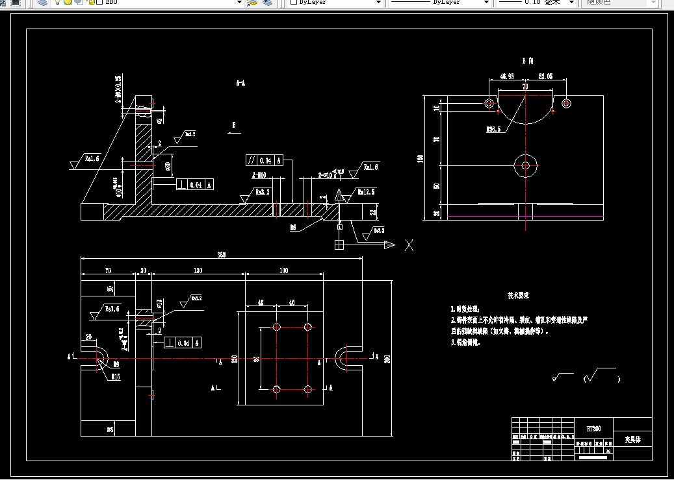The height and width of the screenshot is (480, 674).
Task: Open the linetype ByLayer dropdown arrow
Action: coord(487,2)
